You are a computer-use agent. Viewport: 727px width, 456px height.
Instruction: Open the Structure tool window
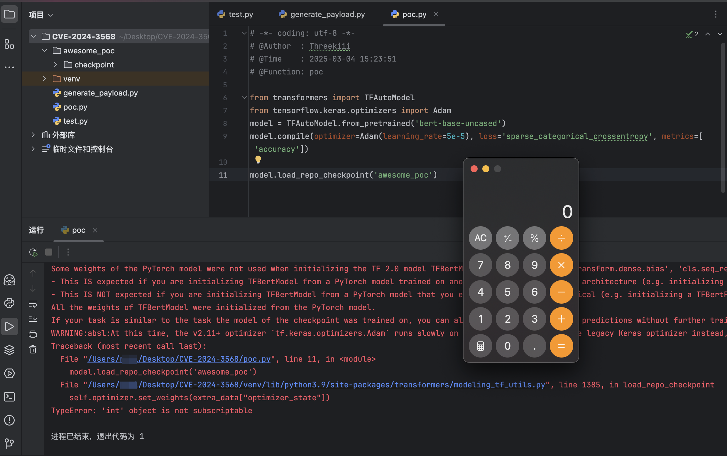[9, 44]
